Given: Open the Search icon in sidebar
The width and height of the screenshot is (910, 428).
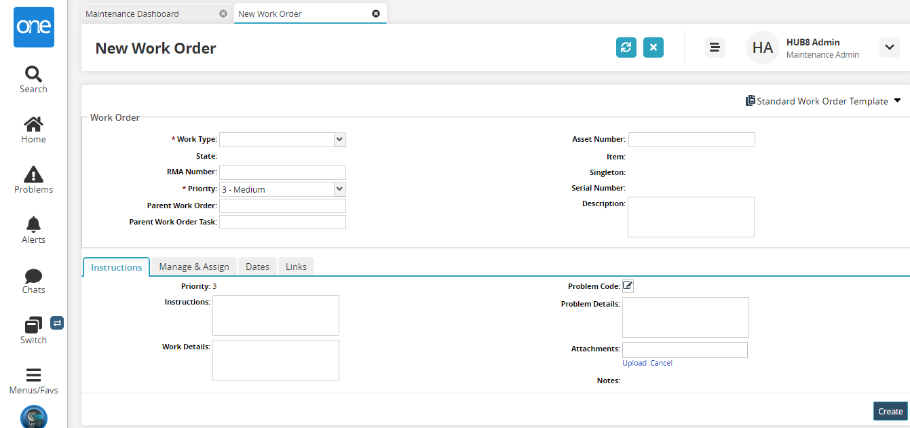Looking at the screenshot, I should point(33,73).
